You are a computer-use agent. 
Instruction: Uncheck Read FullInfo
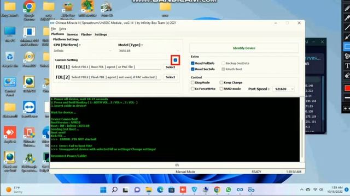(192, 63)
